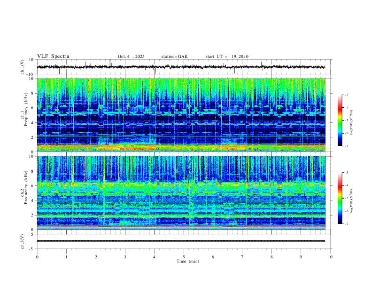Click the ch.1 PSD color bar
This screenshot has height=288, width=372.
coord(340,120)
